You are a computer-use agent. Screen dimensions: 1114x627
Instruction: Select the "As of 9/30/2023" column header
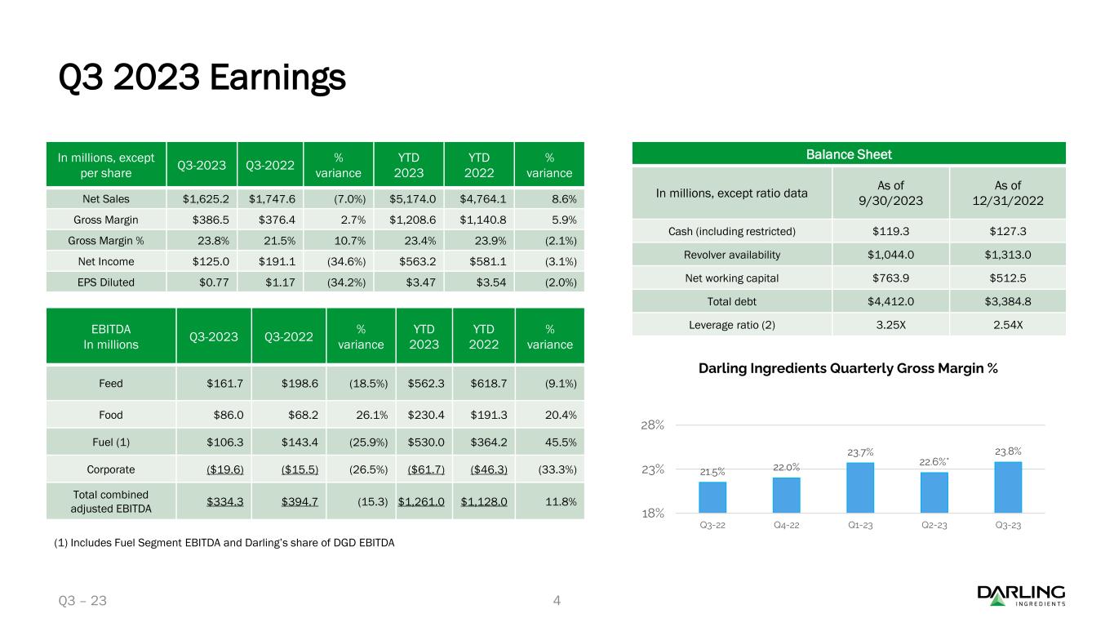891,192
